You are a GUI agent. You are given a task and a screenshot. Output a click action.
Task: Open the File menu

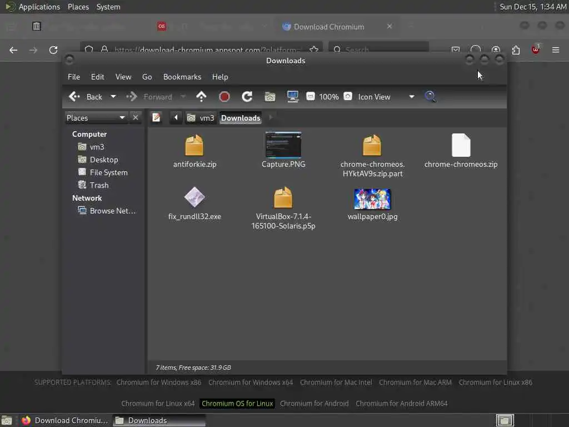point(74,77)
